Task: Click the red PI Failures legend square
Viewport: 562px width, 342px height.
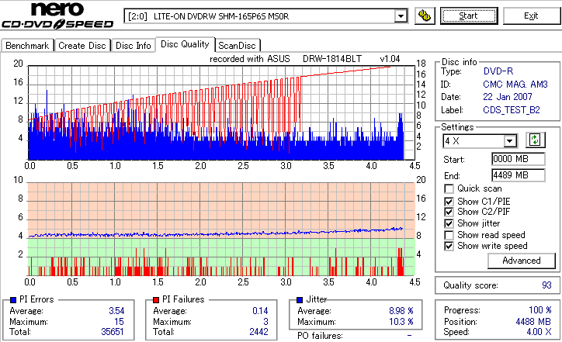Action: pyautogui.click(x=156, y=300)
